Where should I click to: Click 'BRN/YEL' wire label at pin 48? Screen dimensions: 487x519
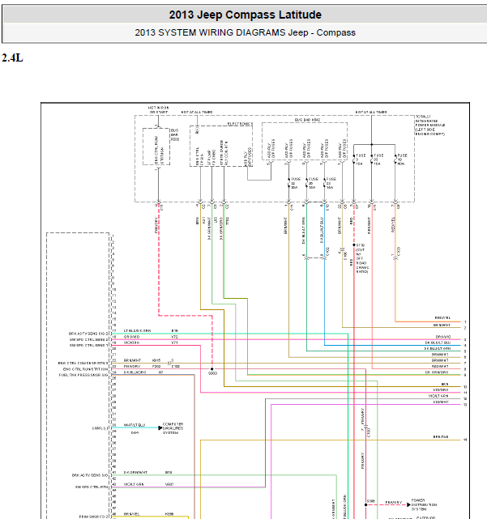pos(131,514)
